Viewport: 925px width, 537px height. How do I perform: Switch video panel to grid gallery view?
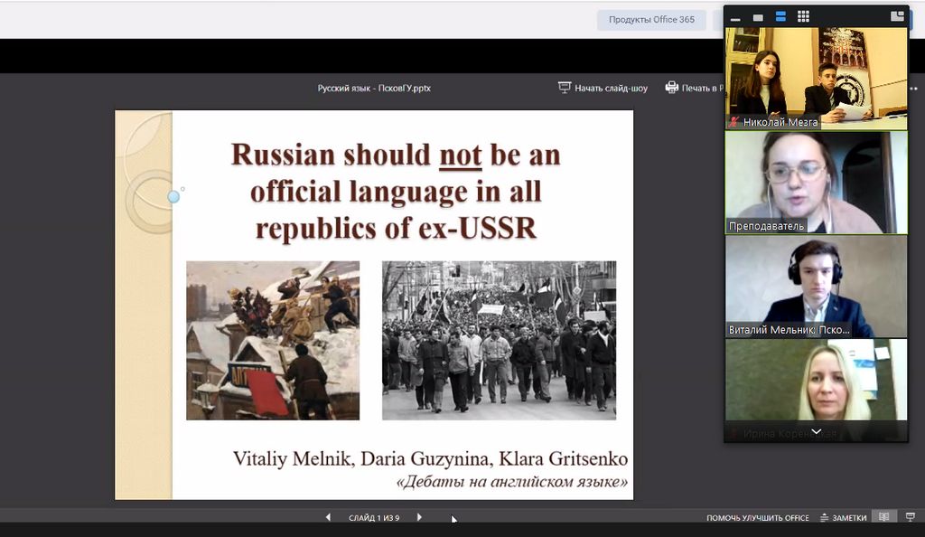click(x=803, y=17)
